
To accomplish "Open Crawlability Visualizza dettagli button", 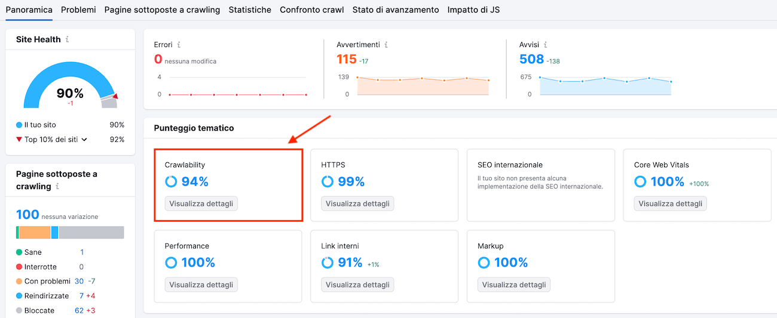I will 201,203.
